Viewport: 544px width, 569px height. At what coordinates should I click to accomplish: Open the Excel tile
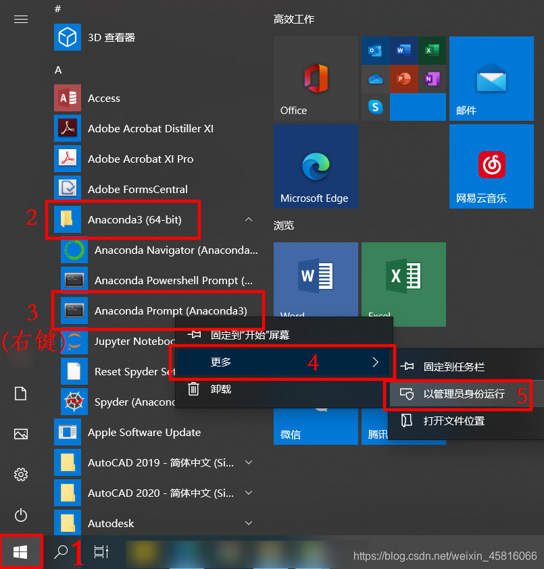pyautogui.click(x=403, y=279)
